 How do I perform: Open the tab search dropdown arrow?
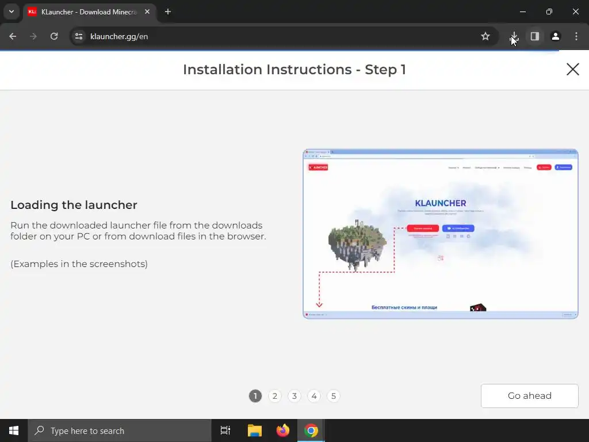[x=12, y=12]
